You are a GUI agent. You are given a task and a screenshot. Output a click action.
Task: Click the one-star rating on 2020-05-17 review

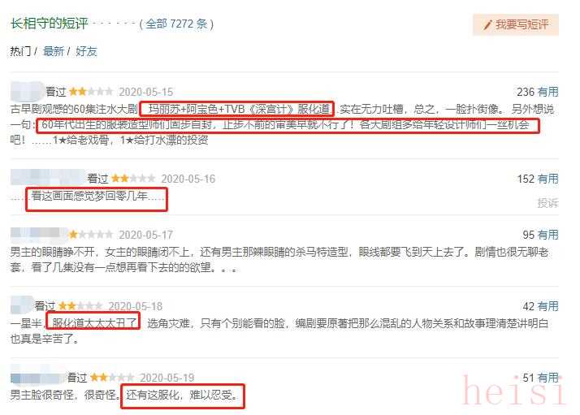pyautogui.click(x=91, y=235)
